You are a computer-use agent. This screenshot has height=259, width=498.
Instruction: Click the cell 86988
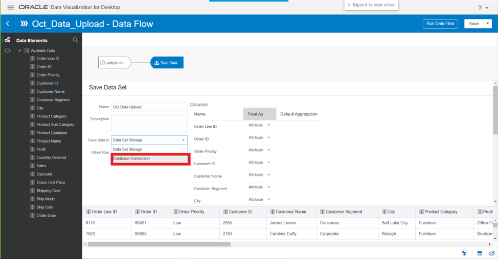tap(141, 234)
